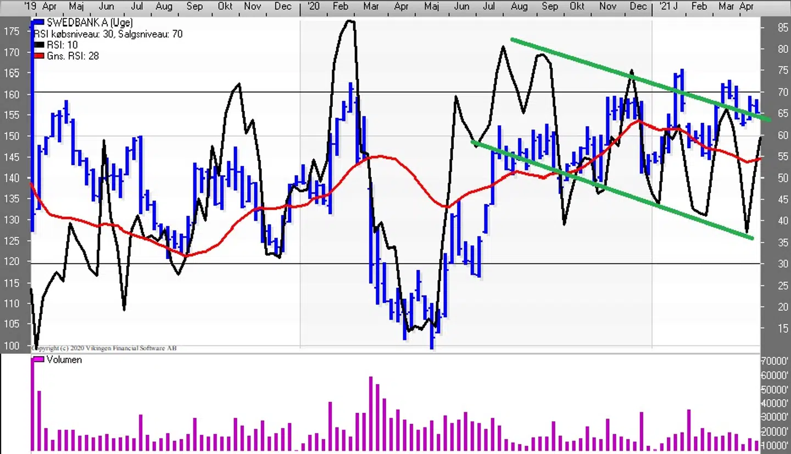The width and height of the screenshot is (791, 454).
Task: Click the black RSI legend marker
Action: click(x=38, y=45)
